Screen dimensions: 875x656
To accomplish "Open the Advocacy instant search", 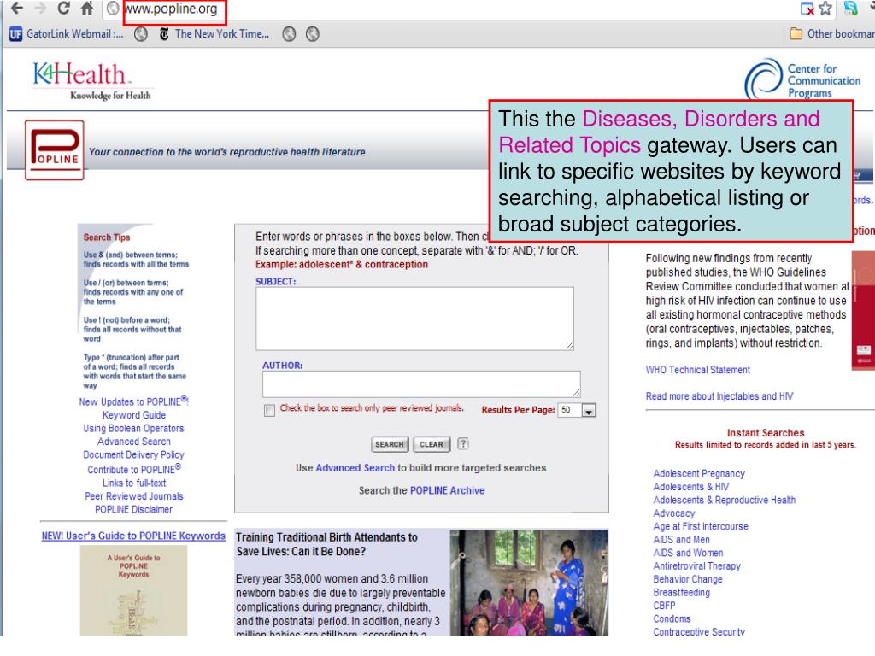I will pos(674,513).
